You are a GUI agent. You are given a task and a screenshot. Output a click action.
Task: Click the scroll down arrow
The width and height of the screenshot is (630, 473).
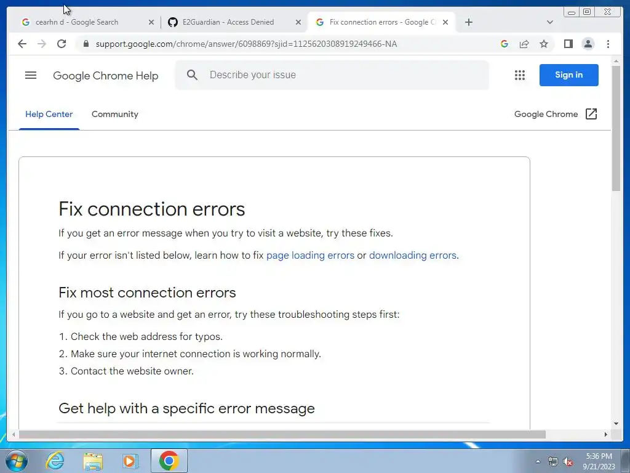[616, 423]
